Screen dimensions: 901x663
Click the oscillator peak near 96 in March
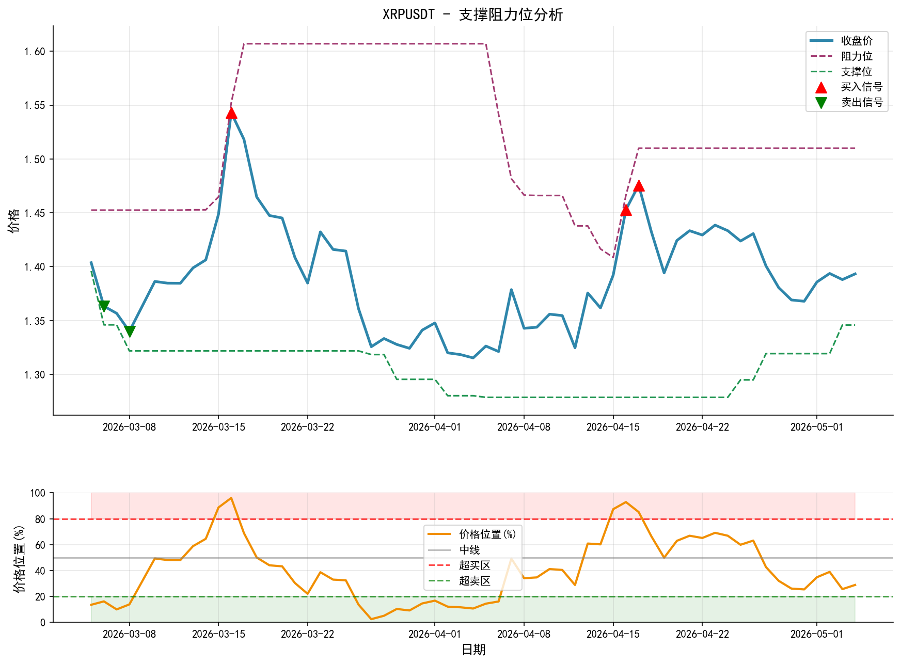(231, 498)
